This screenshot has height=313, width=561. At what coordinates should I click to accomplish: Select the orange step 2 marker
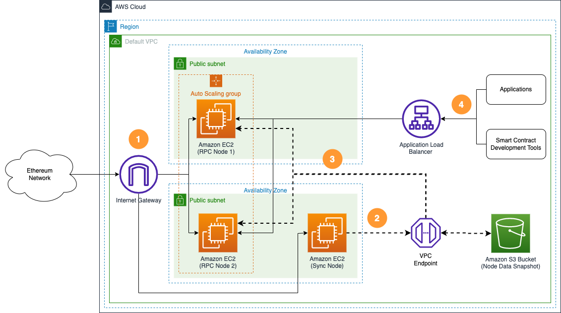(377, 218)
